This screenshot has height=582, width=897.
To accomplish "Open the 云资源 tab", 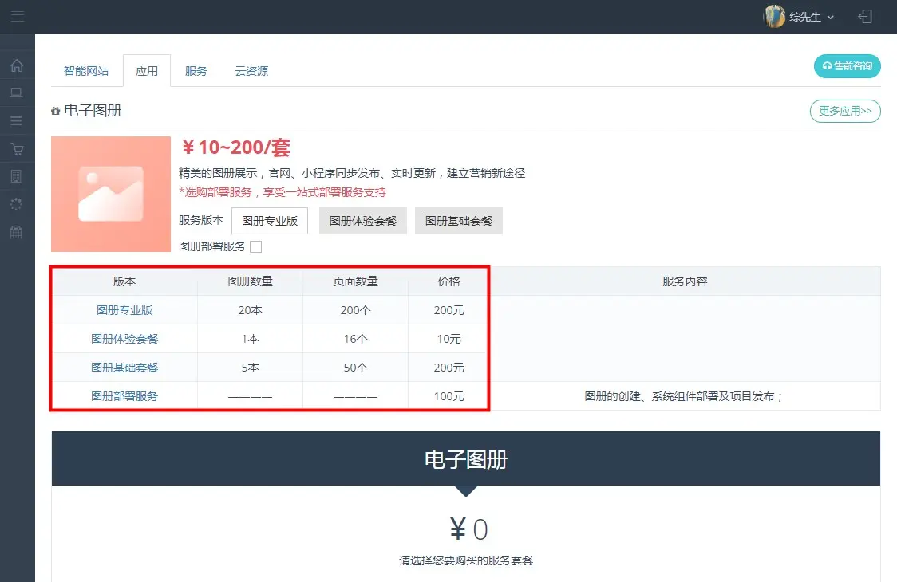I will [251, 71].
